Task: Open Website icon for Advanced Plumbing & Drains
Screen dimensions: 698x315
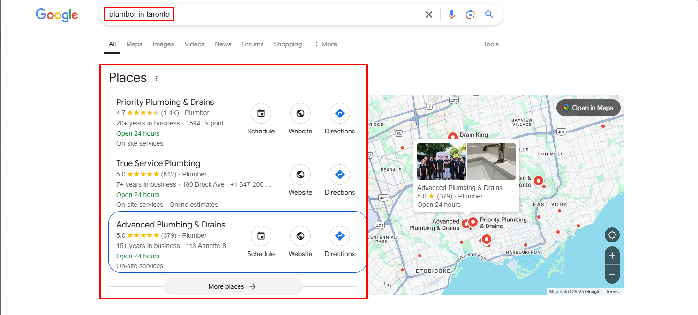Action: (300, 236)
